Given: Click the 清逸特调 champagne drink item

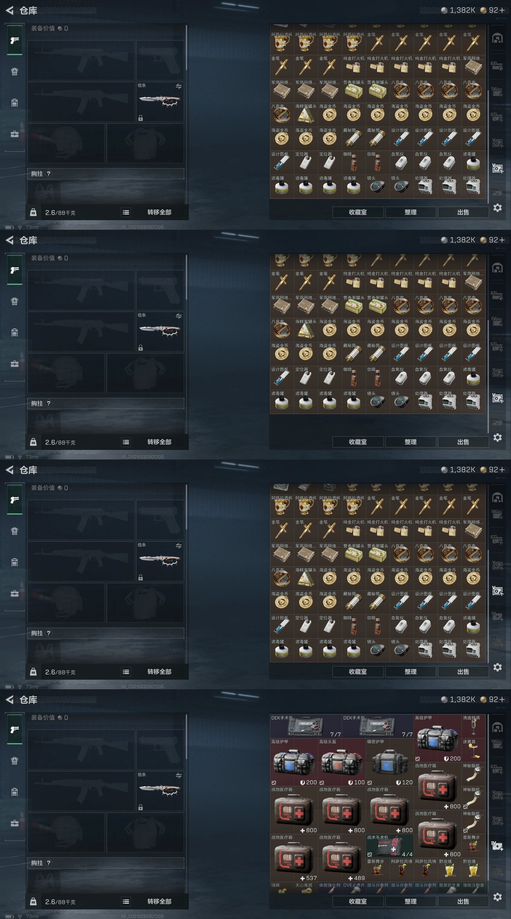Looking at the screenshot, I should click(x=474, y=726).
